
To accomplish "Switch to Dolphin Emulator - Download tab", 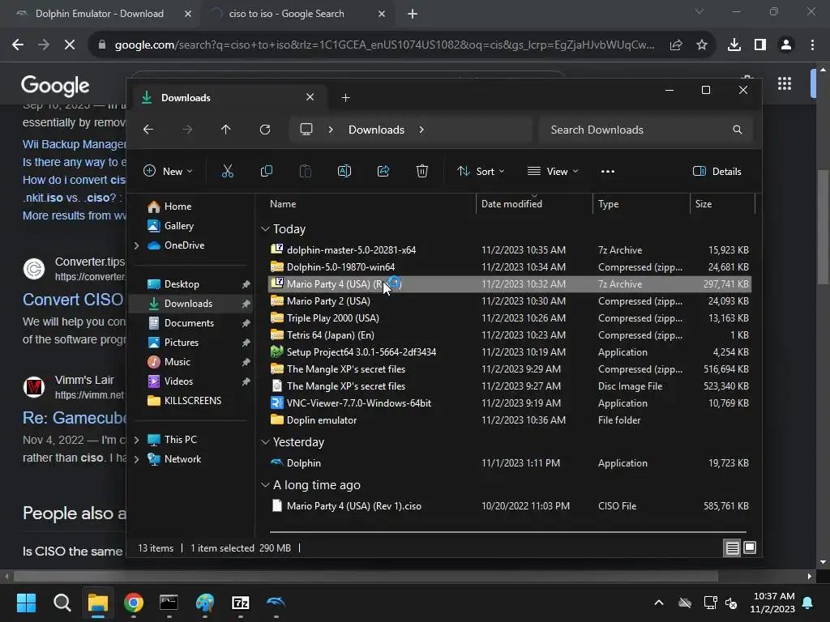I will (x=100, y=14).
